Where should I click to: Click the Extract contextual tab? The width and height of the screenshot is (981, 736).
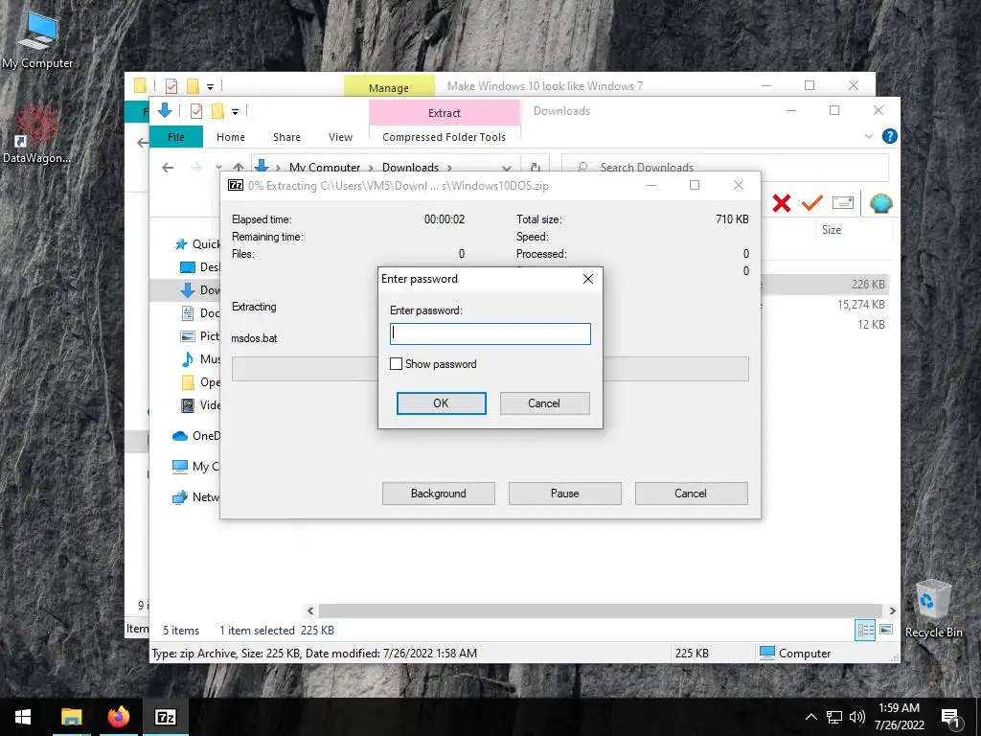445,113
